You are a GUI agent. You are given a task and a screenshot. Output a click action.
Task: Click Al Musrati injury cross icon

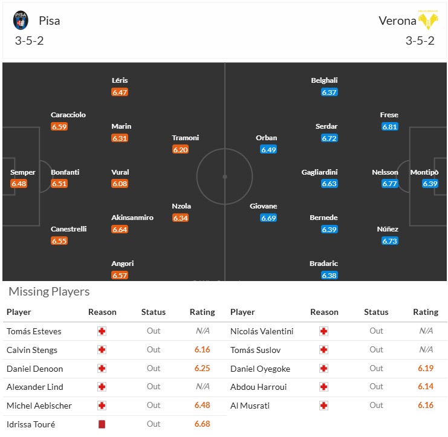click(x=324, y=406)
